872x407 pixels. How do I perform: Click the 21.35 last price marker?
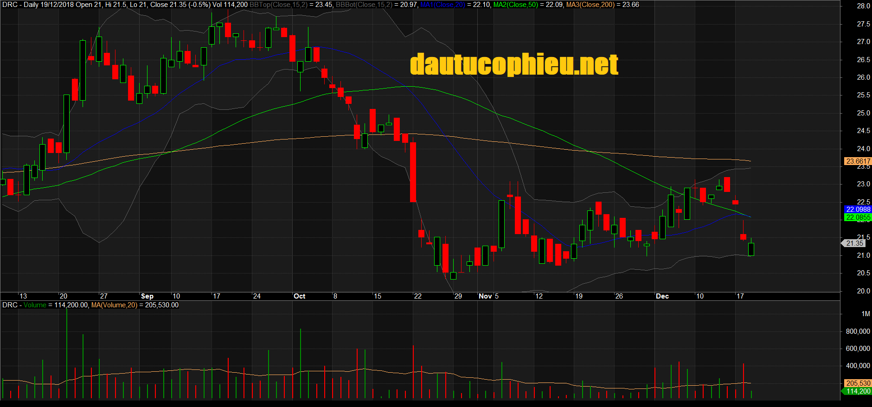[x=853, y=243]
